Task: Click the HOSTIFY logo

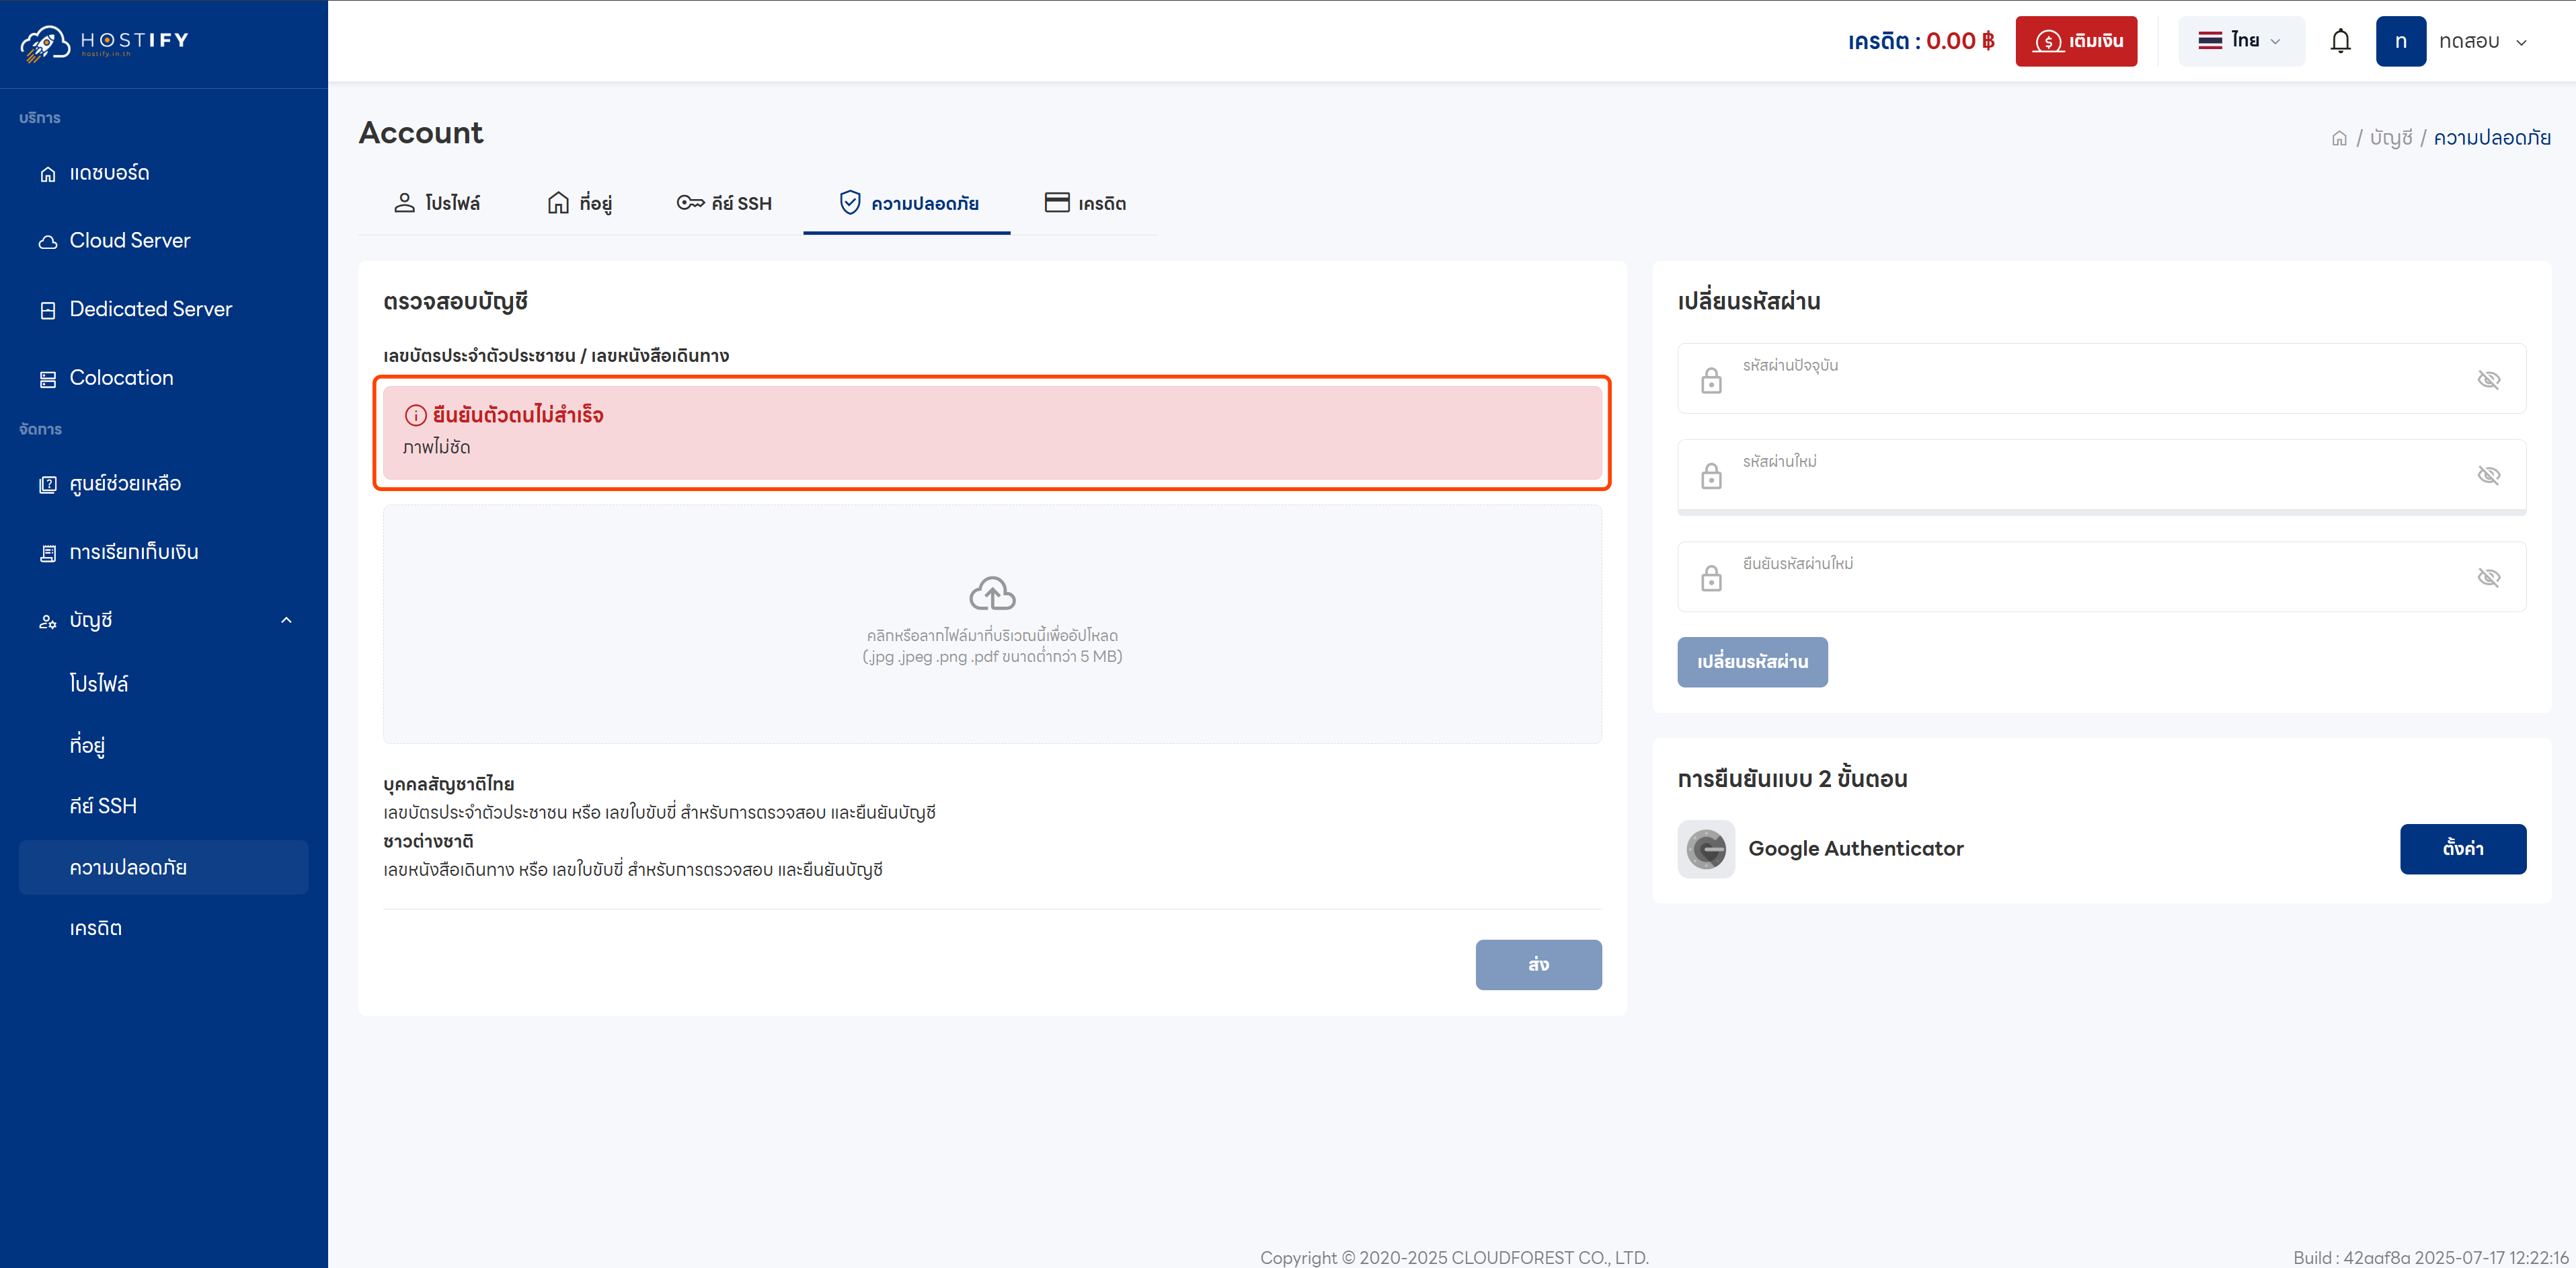Action: pyautogui.click(x=105, y=41)
